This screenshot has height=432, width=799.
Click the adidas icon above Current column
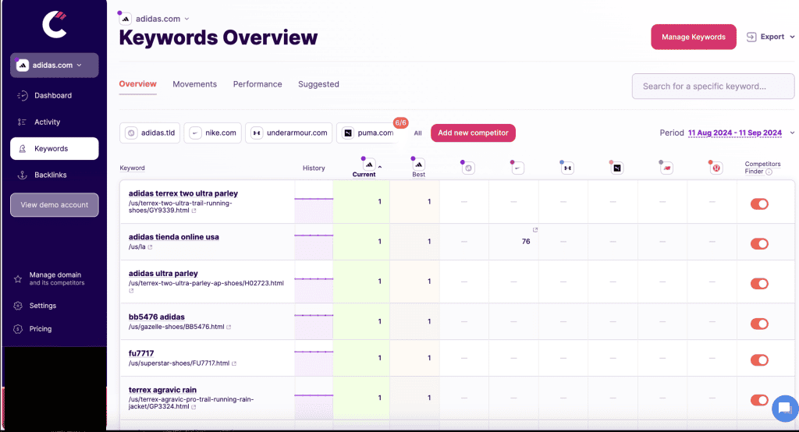coord(369,164)
